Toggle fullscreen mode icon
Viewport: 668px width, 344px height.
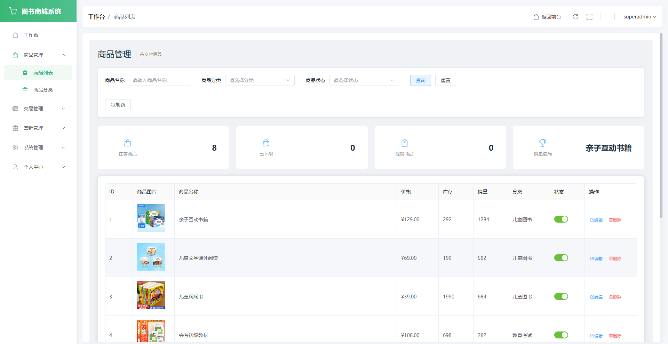coord(589,17)
